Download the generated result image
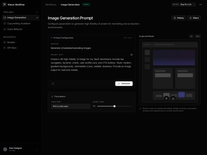Viewport: 207px width, 155px height. (x=173, y=98)
